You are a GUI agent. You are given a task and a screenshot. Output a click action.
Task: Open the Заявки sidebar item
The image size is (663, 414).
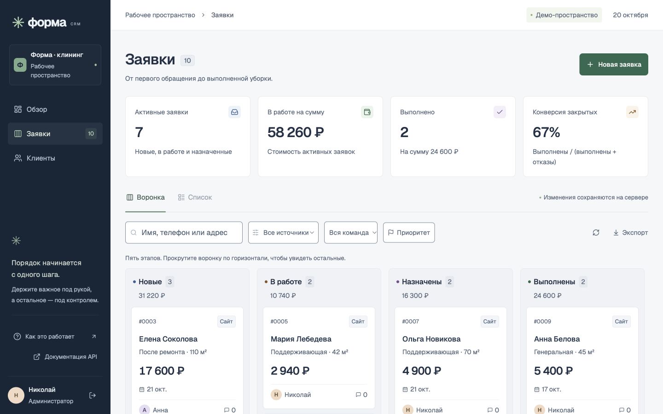(55, 134)
